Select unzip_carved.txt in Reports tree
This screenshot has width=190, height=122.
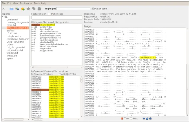pos(16,42)
